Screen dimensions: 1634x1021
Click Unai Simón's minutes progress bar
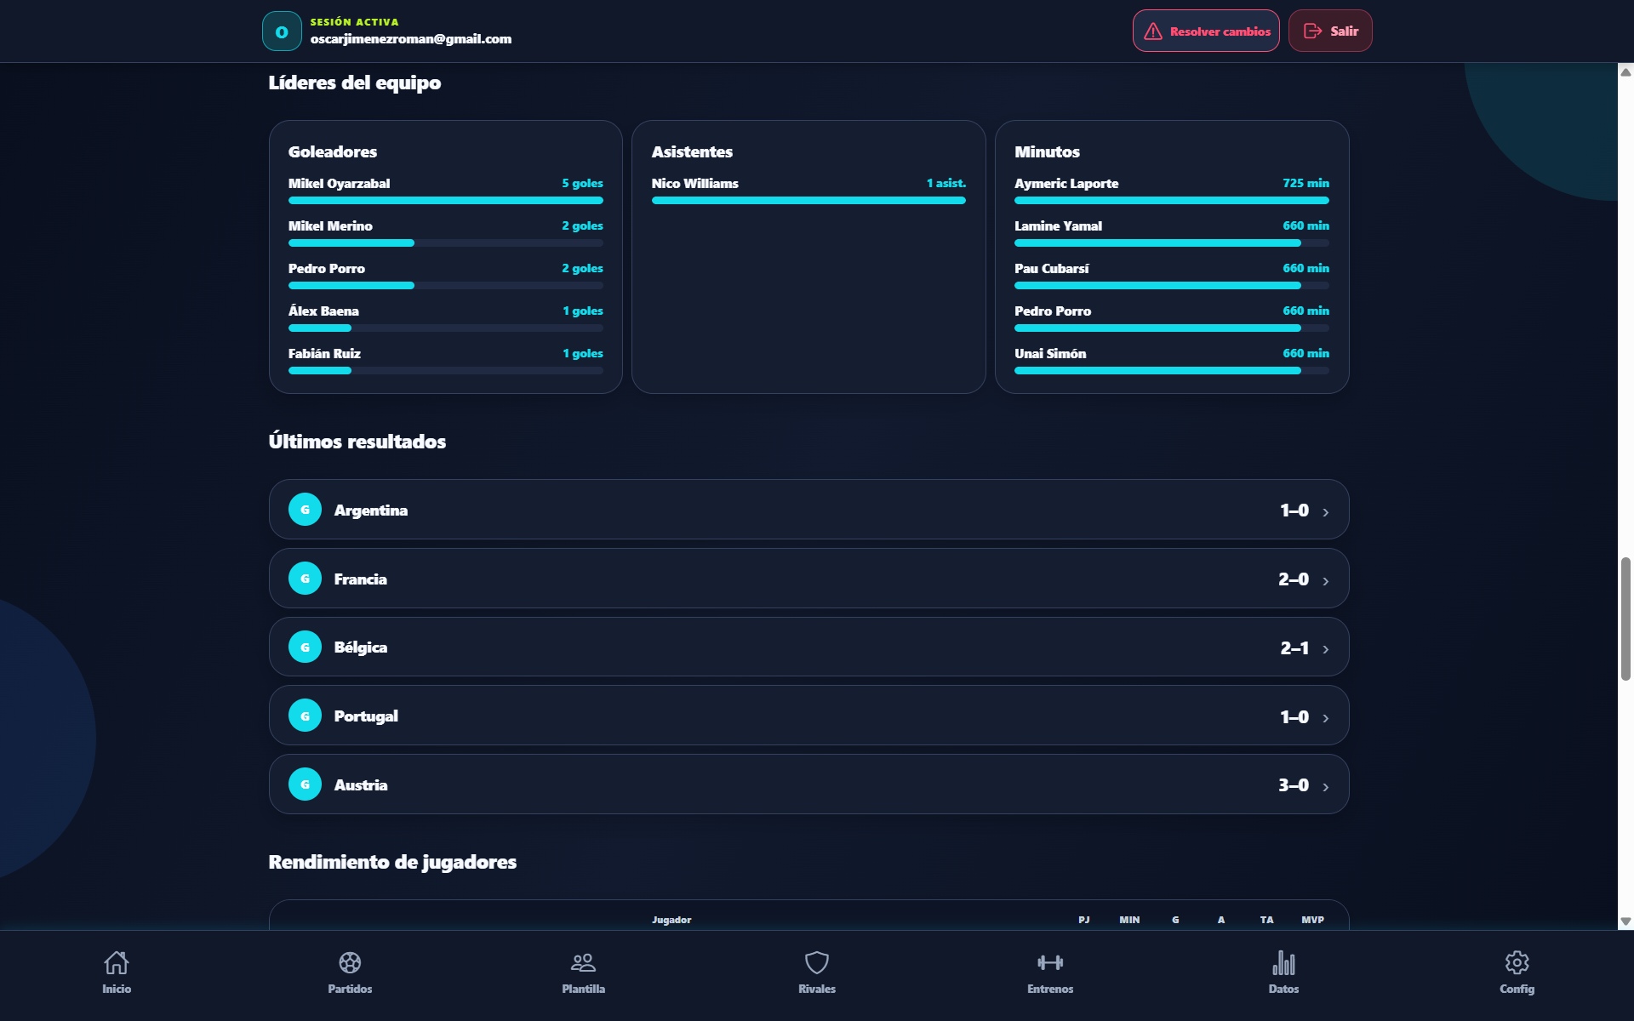(x=1171, y=371)
